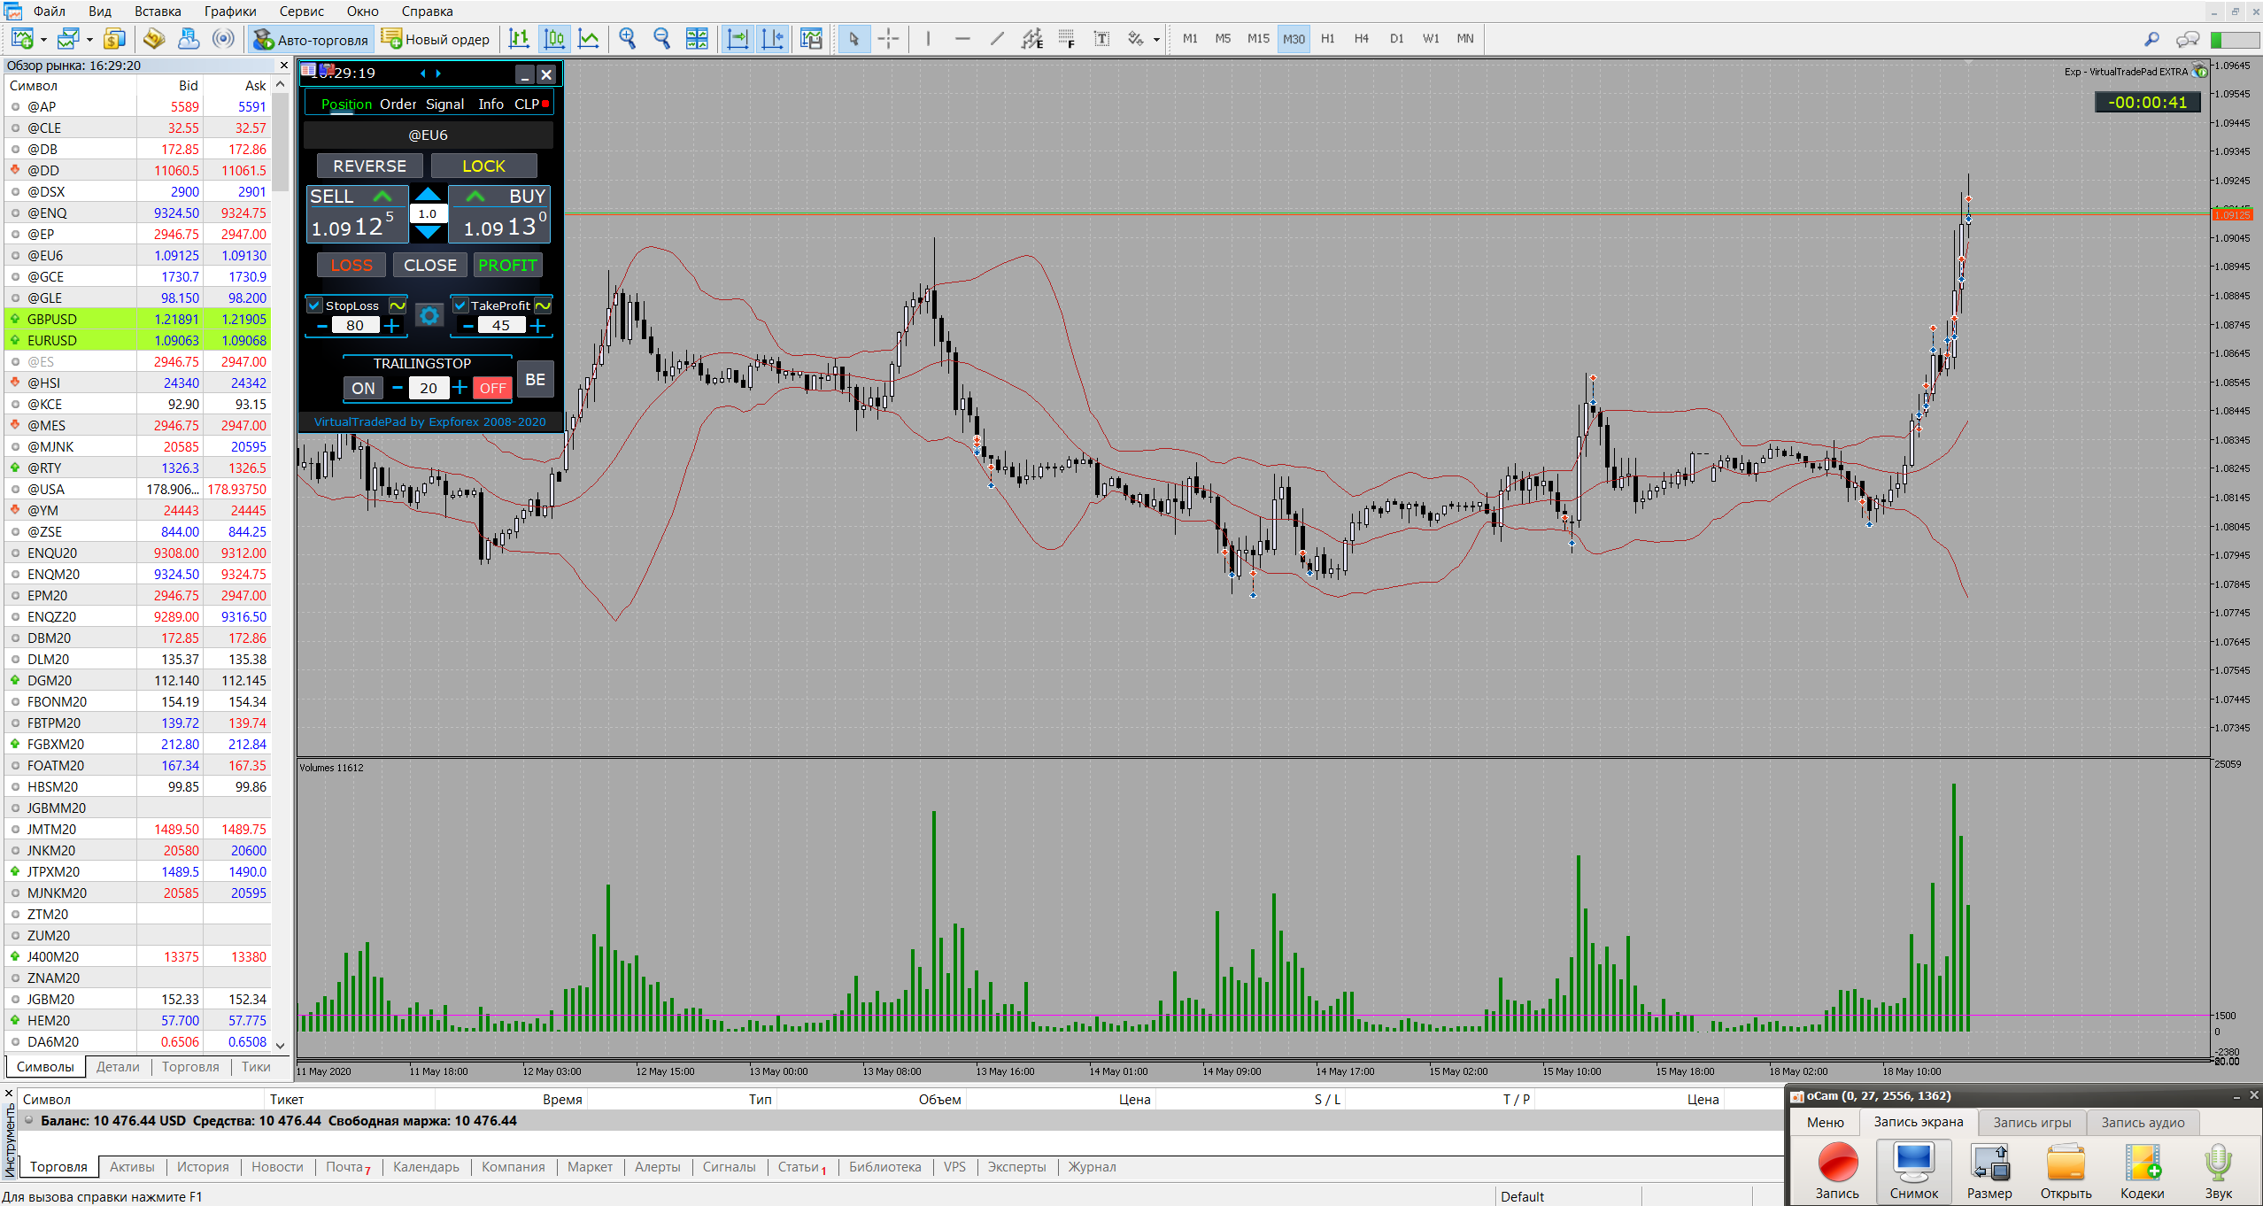Increase lot size with up arrow
This screenshot has width=2263, height=1206.
click(428, 195)
